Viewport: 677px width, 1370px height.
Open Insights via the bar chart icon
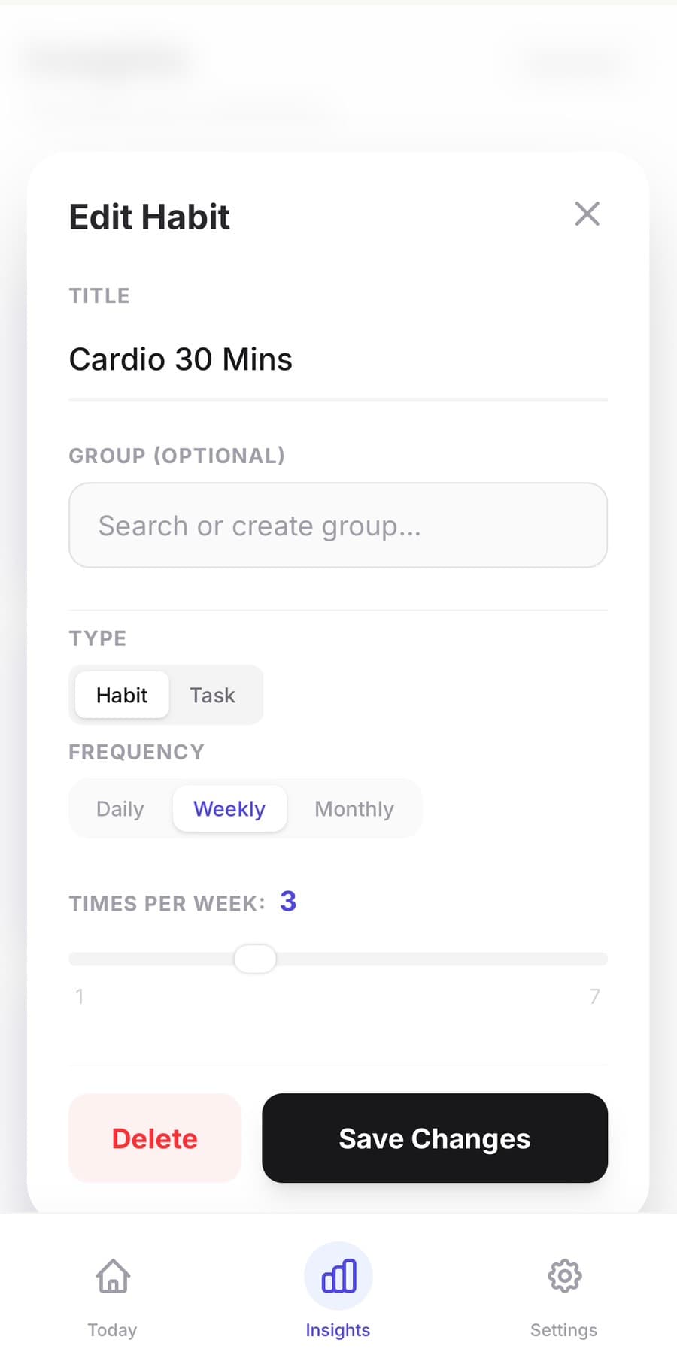point(338,1276)
